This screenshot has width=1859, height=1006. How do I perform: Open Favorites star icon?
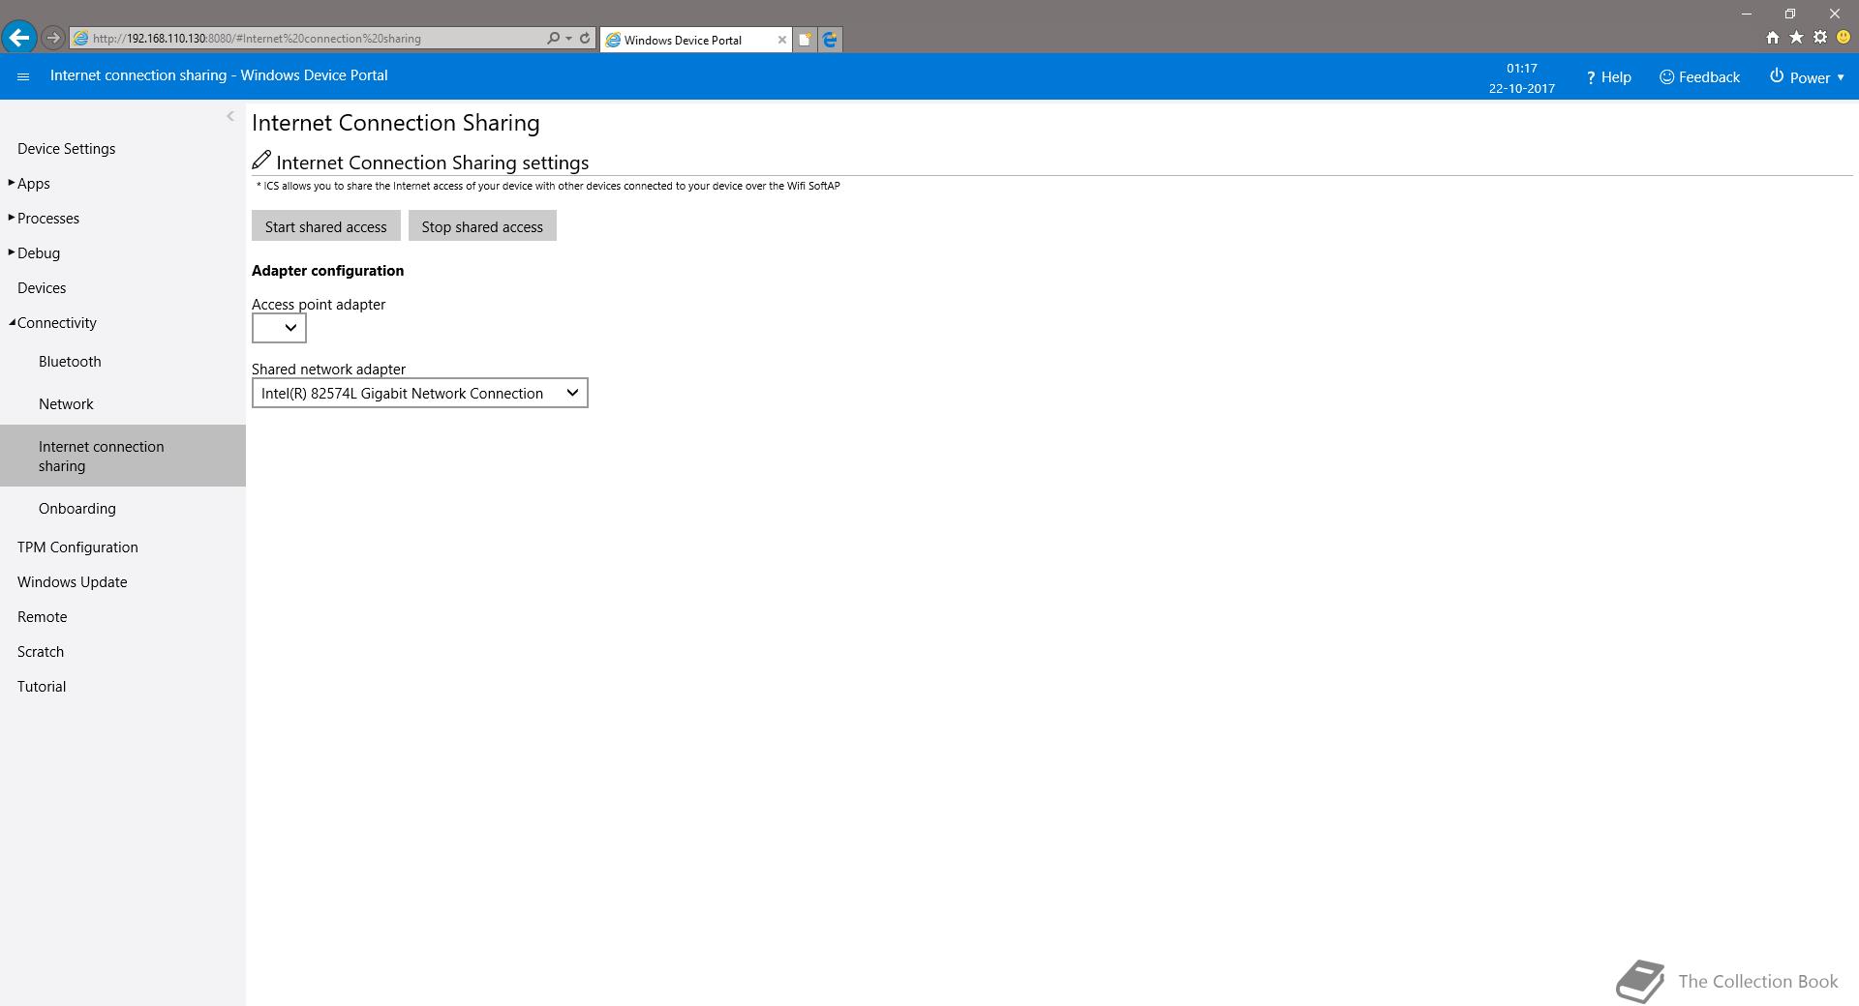click(x=1796, y=38)
